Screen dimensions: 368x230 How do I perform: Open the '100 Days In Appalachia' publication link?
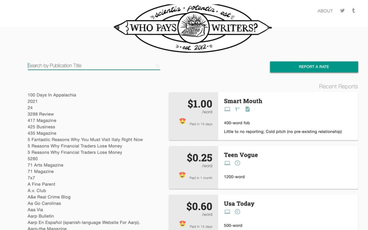52,95
